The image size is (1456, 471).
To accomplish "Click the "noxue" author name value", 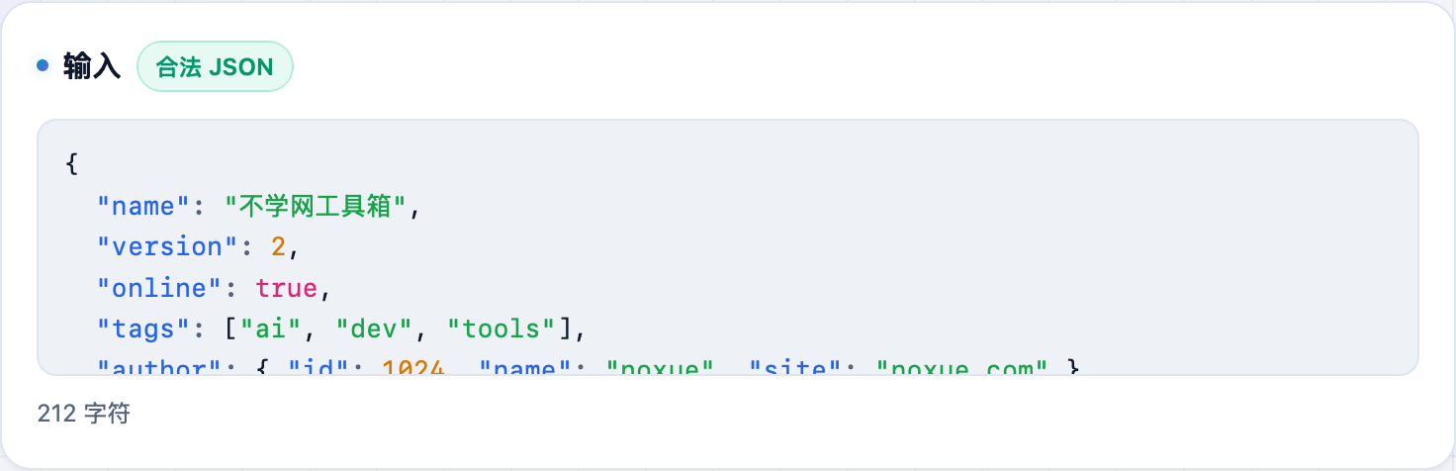I will click(x=661, y=368).
